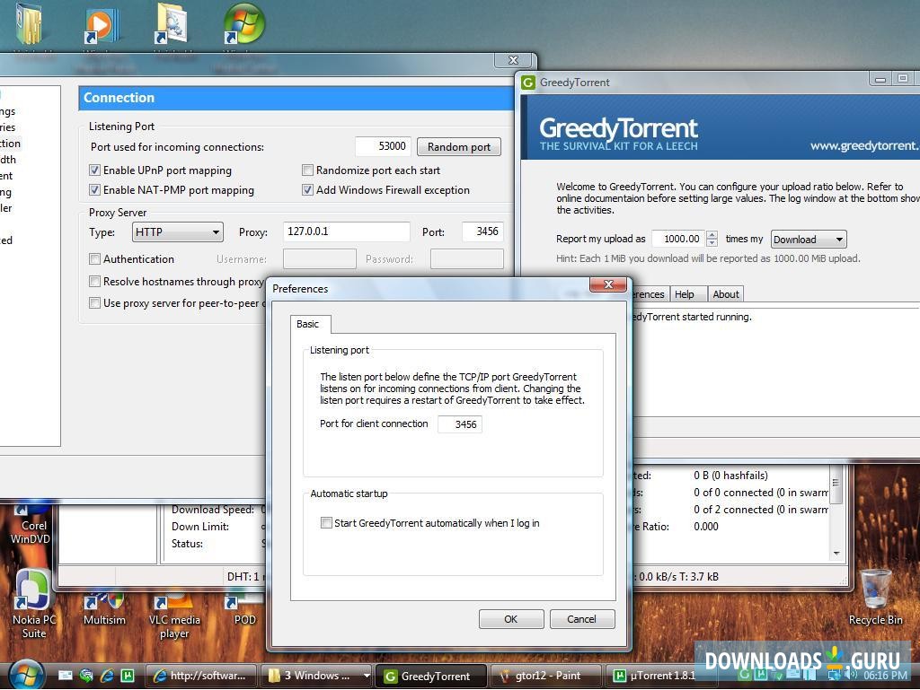The image size is (920, 690).
Task: Open the About tab in GreedyTorrent
Action: (x=726, y=294)
